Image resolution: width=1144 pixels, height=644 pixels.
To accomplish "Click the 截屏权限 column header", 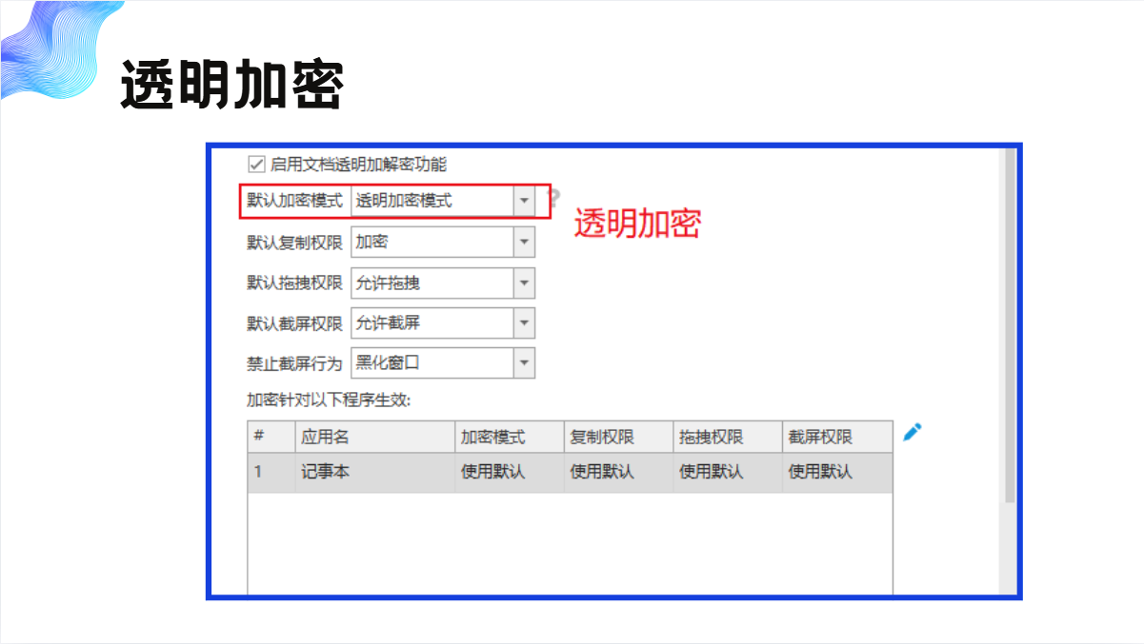I will pos(836,438).
